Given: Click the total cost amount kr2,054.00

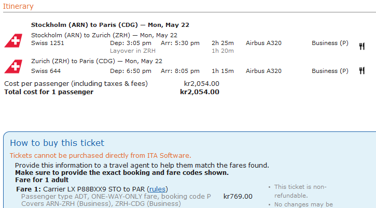Looking at the screenshot, I should point(199,92).
